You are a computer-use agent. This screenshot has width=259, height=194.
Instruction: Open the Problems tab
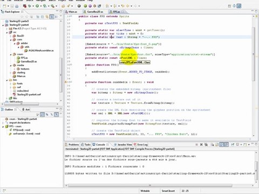tap(72, 144)
